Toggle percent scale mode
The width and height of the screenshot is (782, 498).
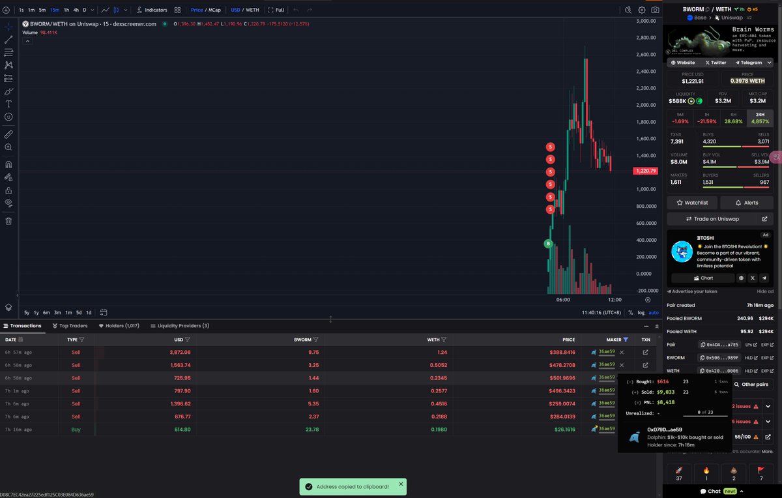[630, 312]
